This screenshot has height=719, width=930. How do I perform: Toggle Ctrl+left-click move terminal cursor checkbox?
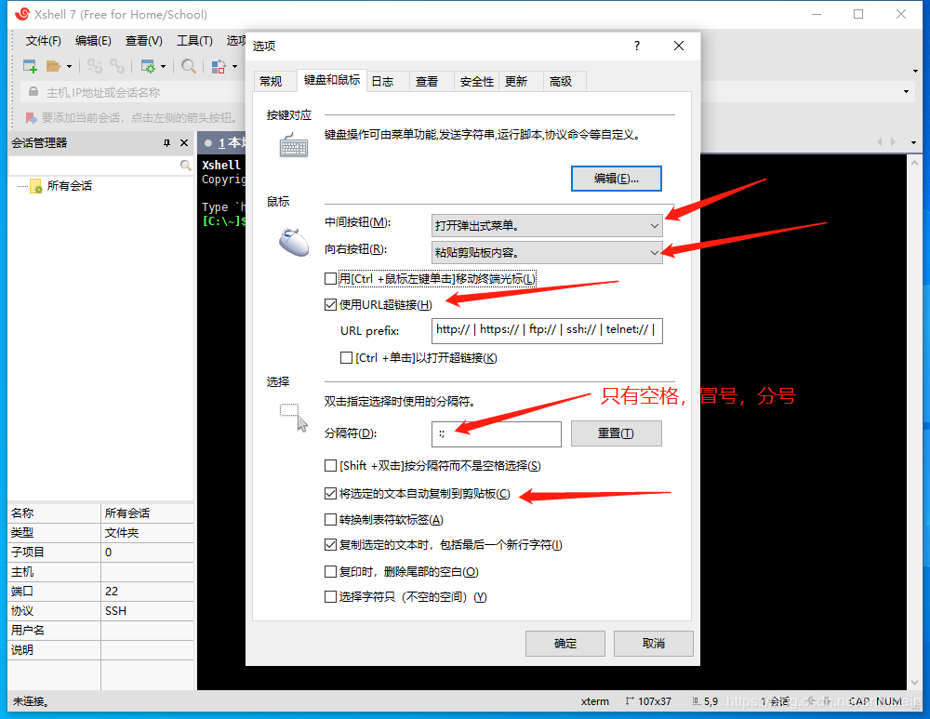(330, 278)
